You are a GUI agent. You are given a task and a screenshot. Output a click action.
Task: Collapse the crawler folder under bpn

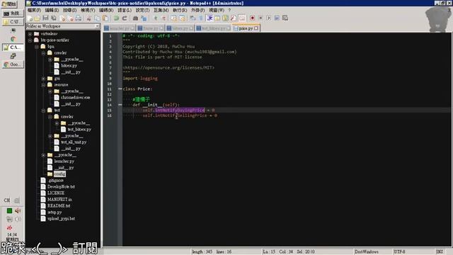pos(43,53)
